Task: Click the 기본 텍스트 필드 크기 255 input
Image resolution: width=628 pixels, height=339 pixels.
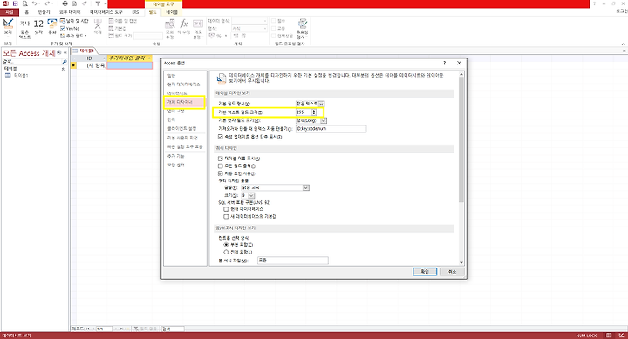Action: [304, 112]
